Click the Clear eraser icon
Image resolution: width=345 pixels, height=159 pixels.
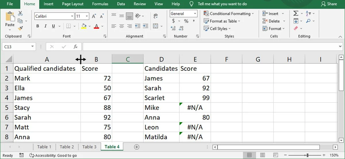coord(296,28)
